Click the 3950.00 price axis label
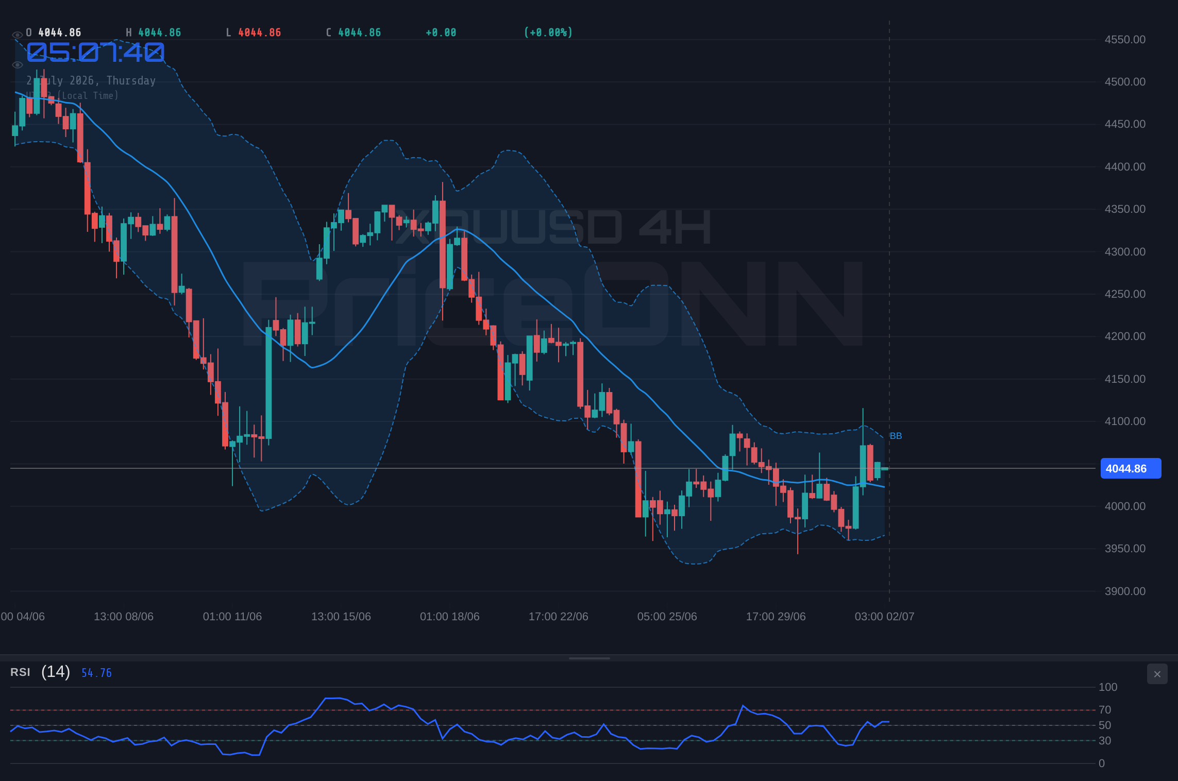 coord(1125,549)
